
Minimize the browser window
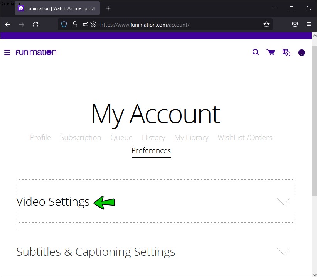click(274, 8)
